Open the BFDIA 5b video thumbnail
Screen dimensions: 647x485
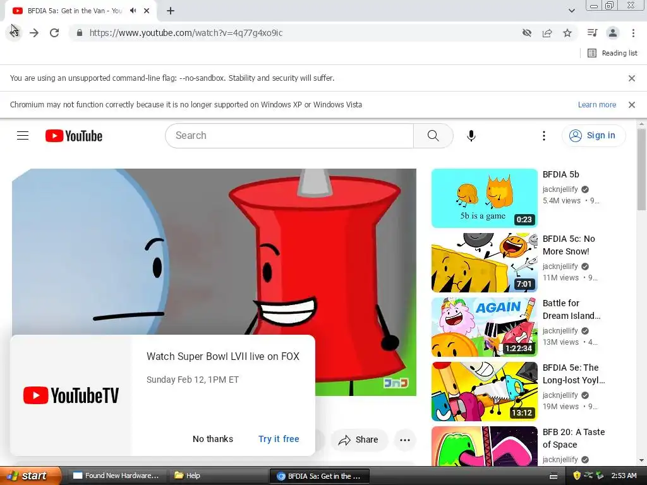(x=485, y=198)
